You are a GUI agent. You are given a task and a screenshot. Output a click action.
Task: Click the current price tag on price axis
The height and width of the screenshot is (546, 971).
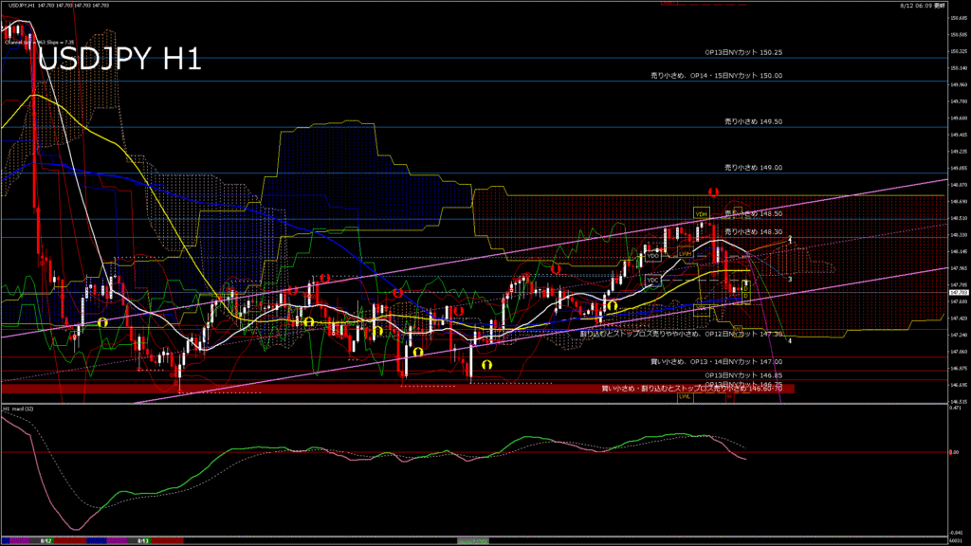[956, 292]
